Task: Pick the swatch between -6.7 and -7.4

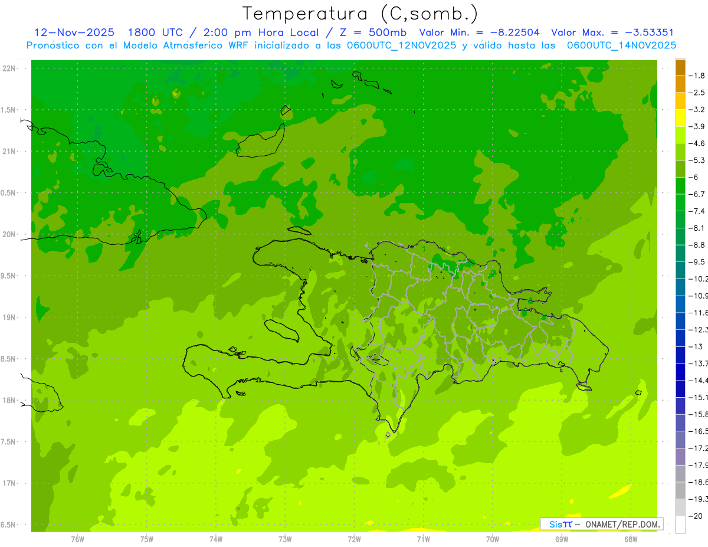Action: coord(680,202)
